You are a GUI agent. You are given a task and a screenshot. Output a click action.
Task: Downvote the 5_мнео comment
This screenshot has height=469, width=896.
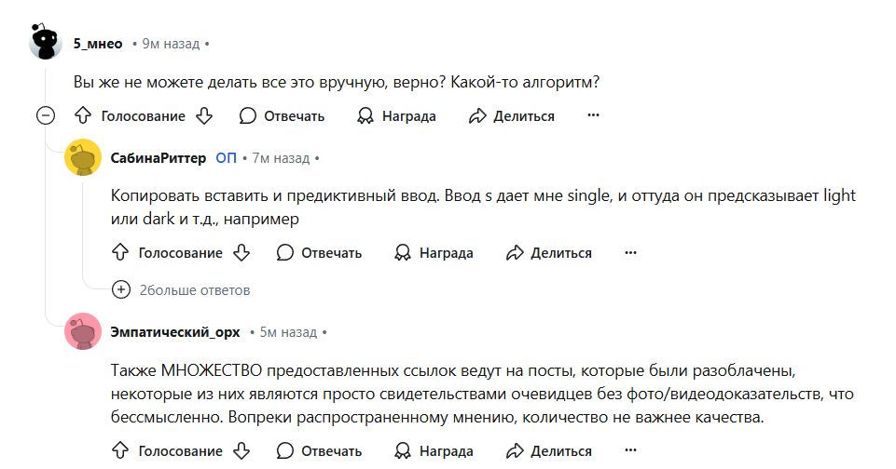204,115
